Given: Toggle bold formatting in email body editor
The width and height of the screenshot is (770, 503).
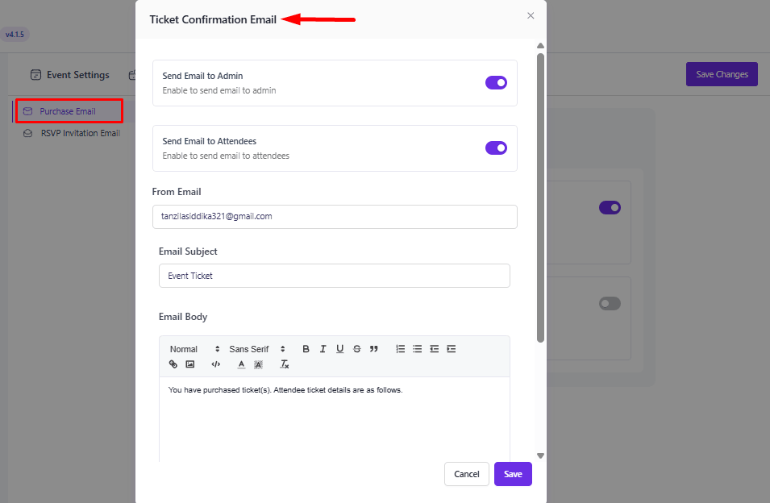Looking at the screenshot, I should click(306, 349).
